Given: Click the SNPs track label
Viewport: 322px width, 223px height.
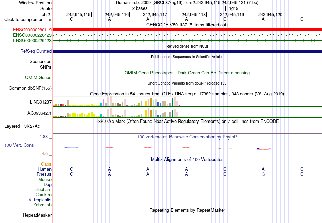Looking at the screenshot, I should tap(46, 67).
